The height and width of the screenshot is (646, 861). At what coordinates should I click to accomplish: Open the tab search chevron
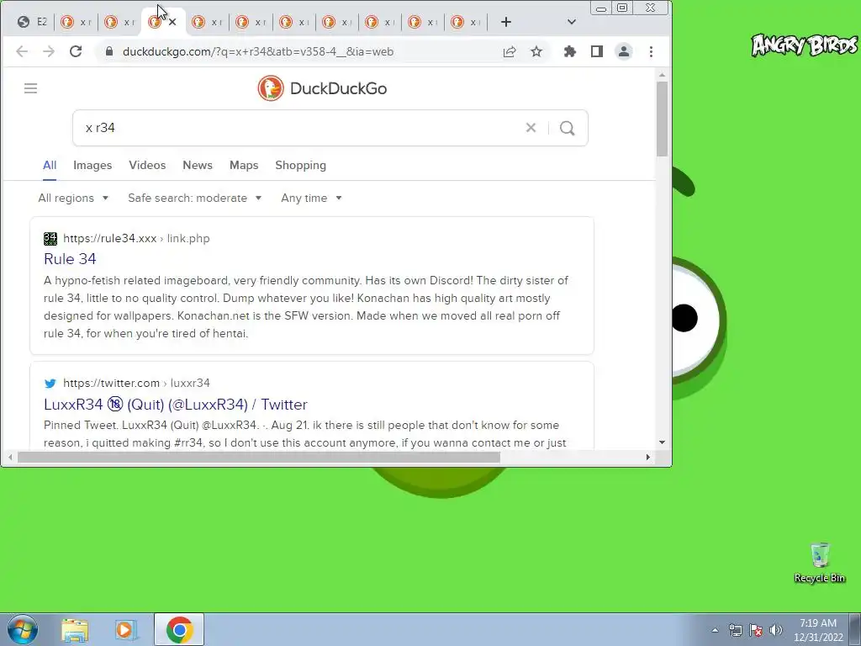tap(572, 22)
